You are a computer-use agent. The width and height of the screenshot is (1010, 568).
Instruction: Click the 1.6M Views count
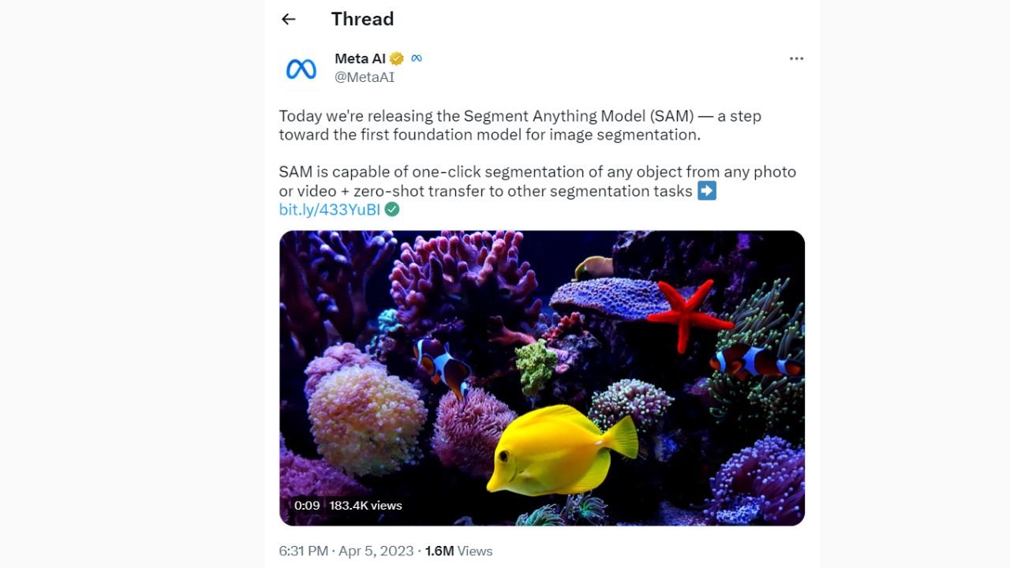pyautogui.click(x=458, y=551)
